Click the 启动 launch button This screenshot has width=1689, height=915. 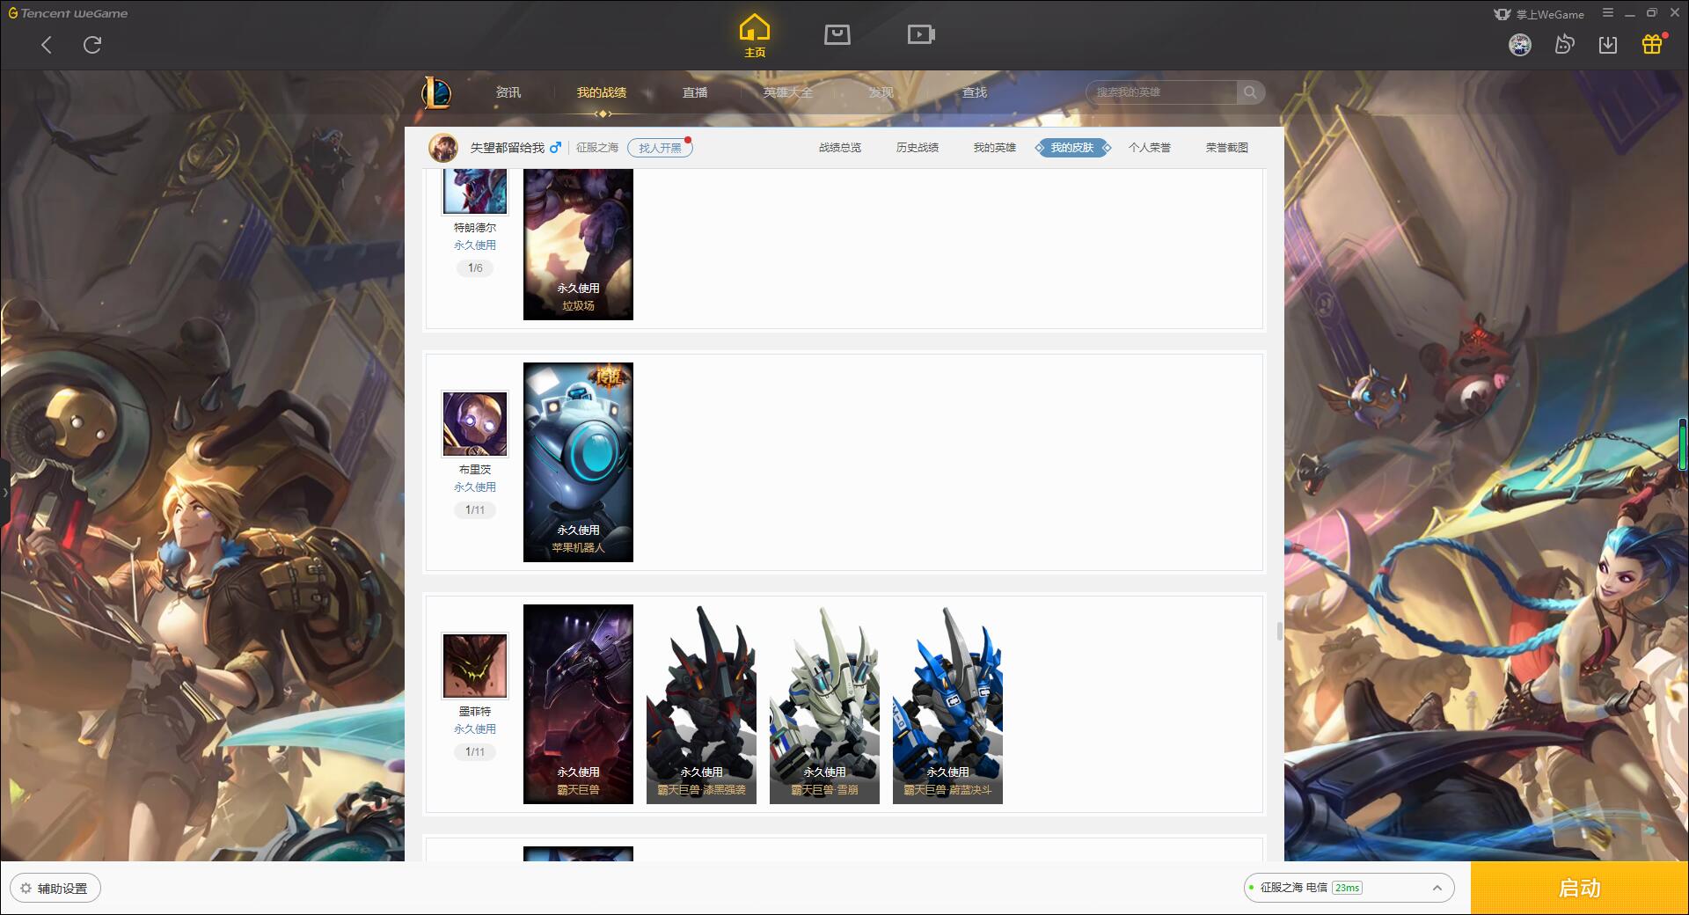pos(1580,889)
